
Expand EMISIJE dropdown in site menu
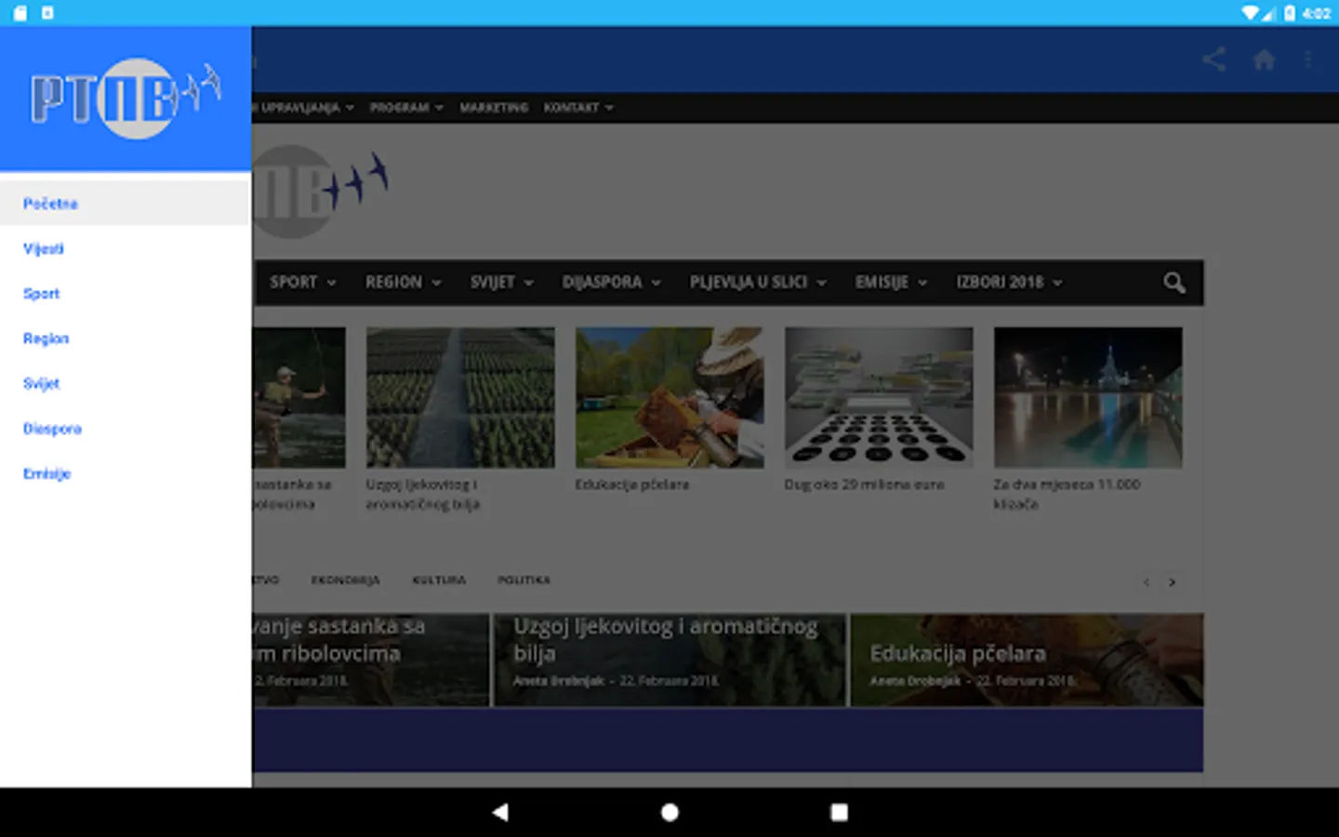(891, 282)
